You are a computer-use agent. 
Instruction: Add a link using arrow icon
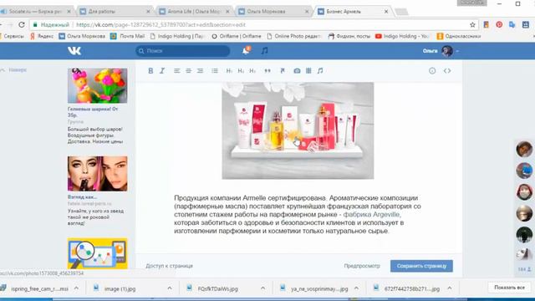tap(283, 70)
